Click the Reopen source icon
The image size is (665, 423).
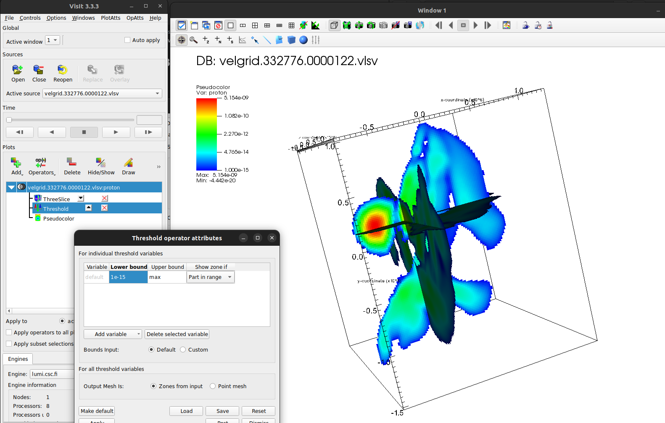tap(63, 70)
